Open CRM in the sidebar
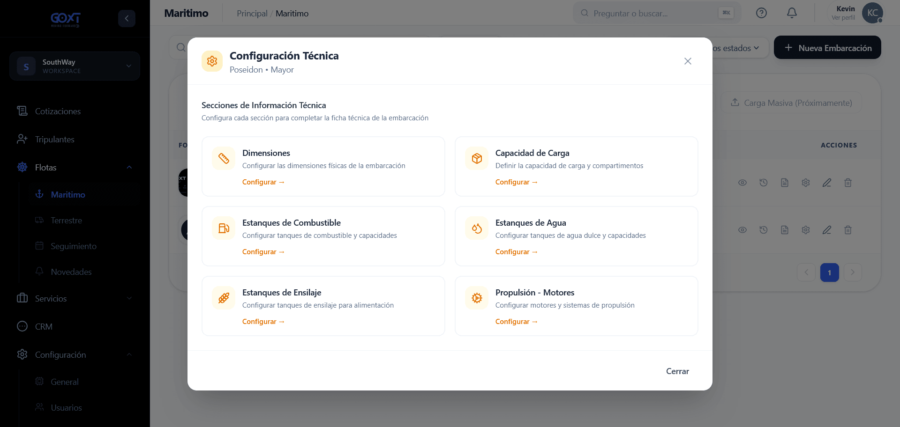This screenshot has height=427, width=900. click(44, 327)
